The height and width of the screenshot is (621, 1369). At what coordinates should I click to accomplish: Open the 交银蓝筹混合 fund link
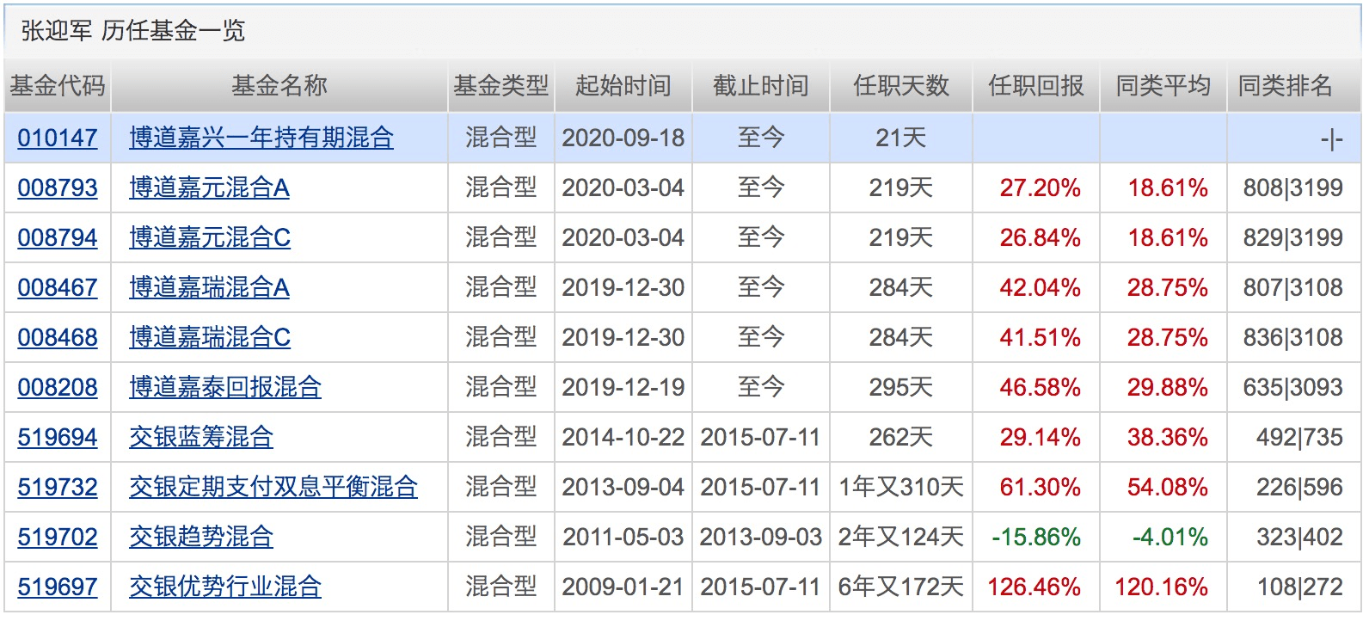(201, 437)
